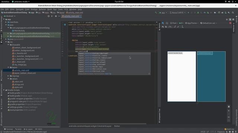
Task: Click the infer constraints wand icon
Action: tap(178, 27)
